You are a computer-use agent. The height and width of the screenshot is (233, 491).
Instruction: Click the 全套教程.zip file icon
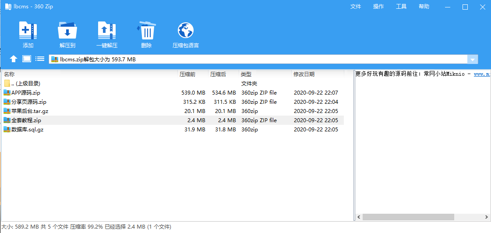click(7, 120)
